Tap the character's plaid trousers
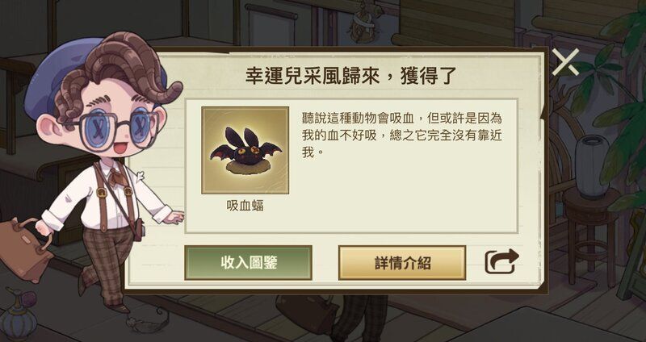The image size is (646, 342). (105, 264)
